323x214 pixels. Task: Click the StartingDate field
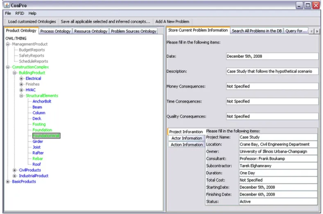coord(278,187)
